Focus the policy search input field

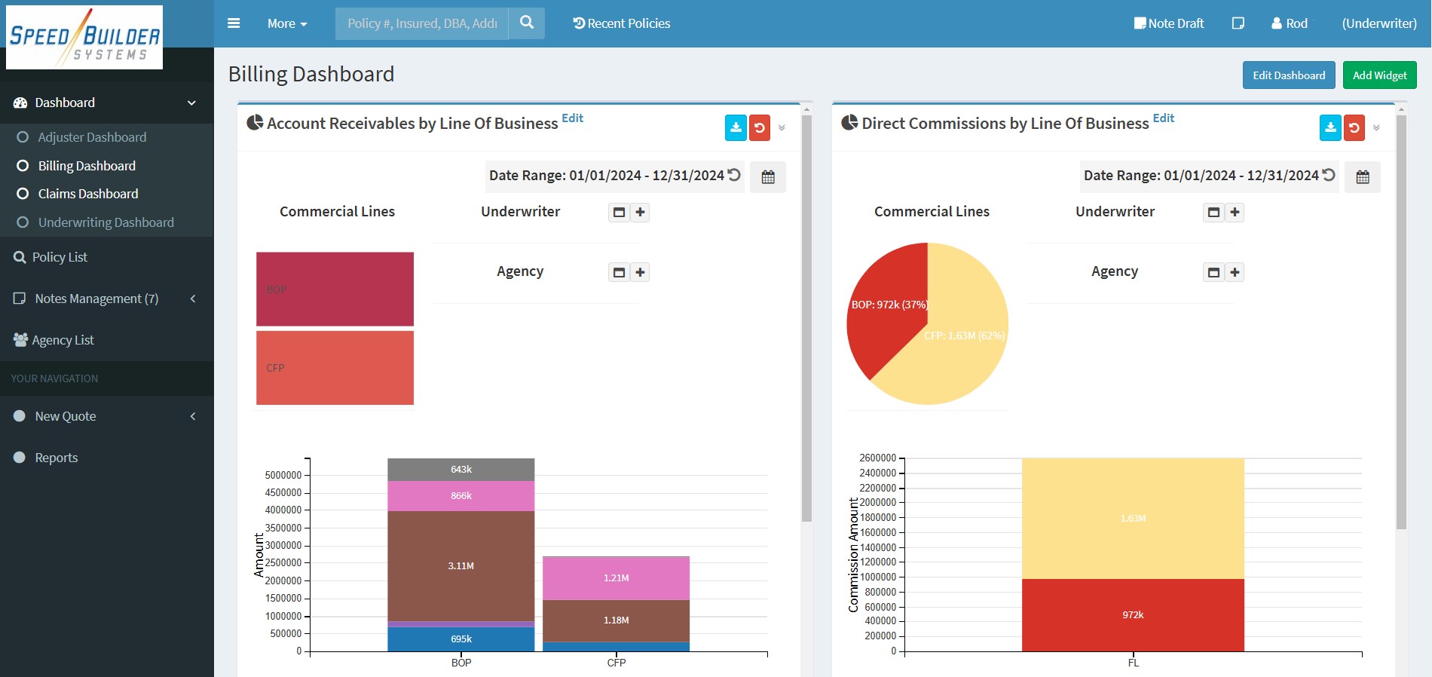[x=422, y=23]
